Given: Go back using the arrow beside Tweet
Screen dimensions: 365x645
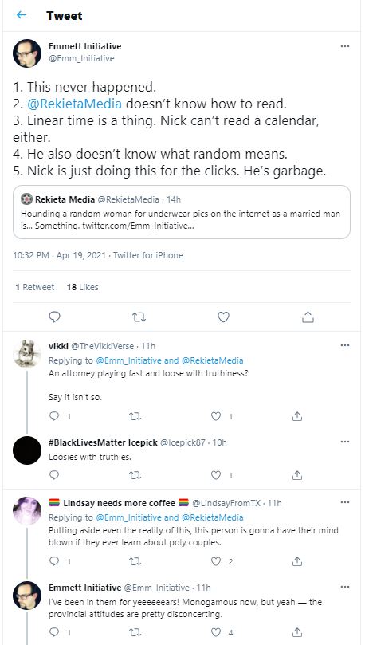Looking at the screenshot, I should [x=21, y=15].
